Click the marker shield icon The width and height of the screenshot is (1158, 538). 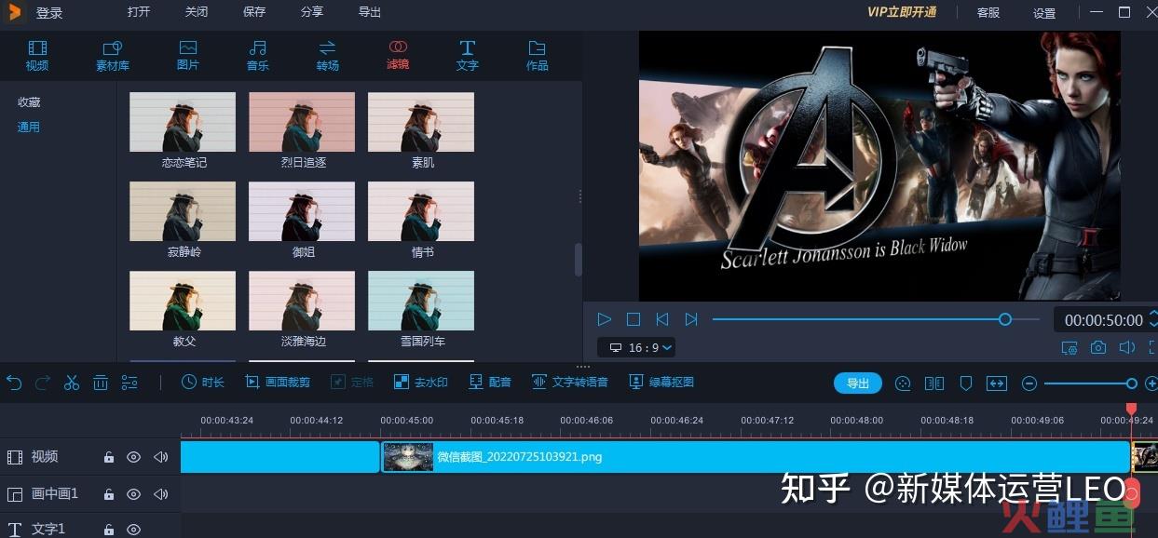pyautogui.click(x=966, y=383)
